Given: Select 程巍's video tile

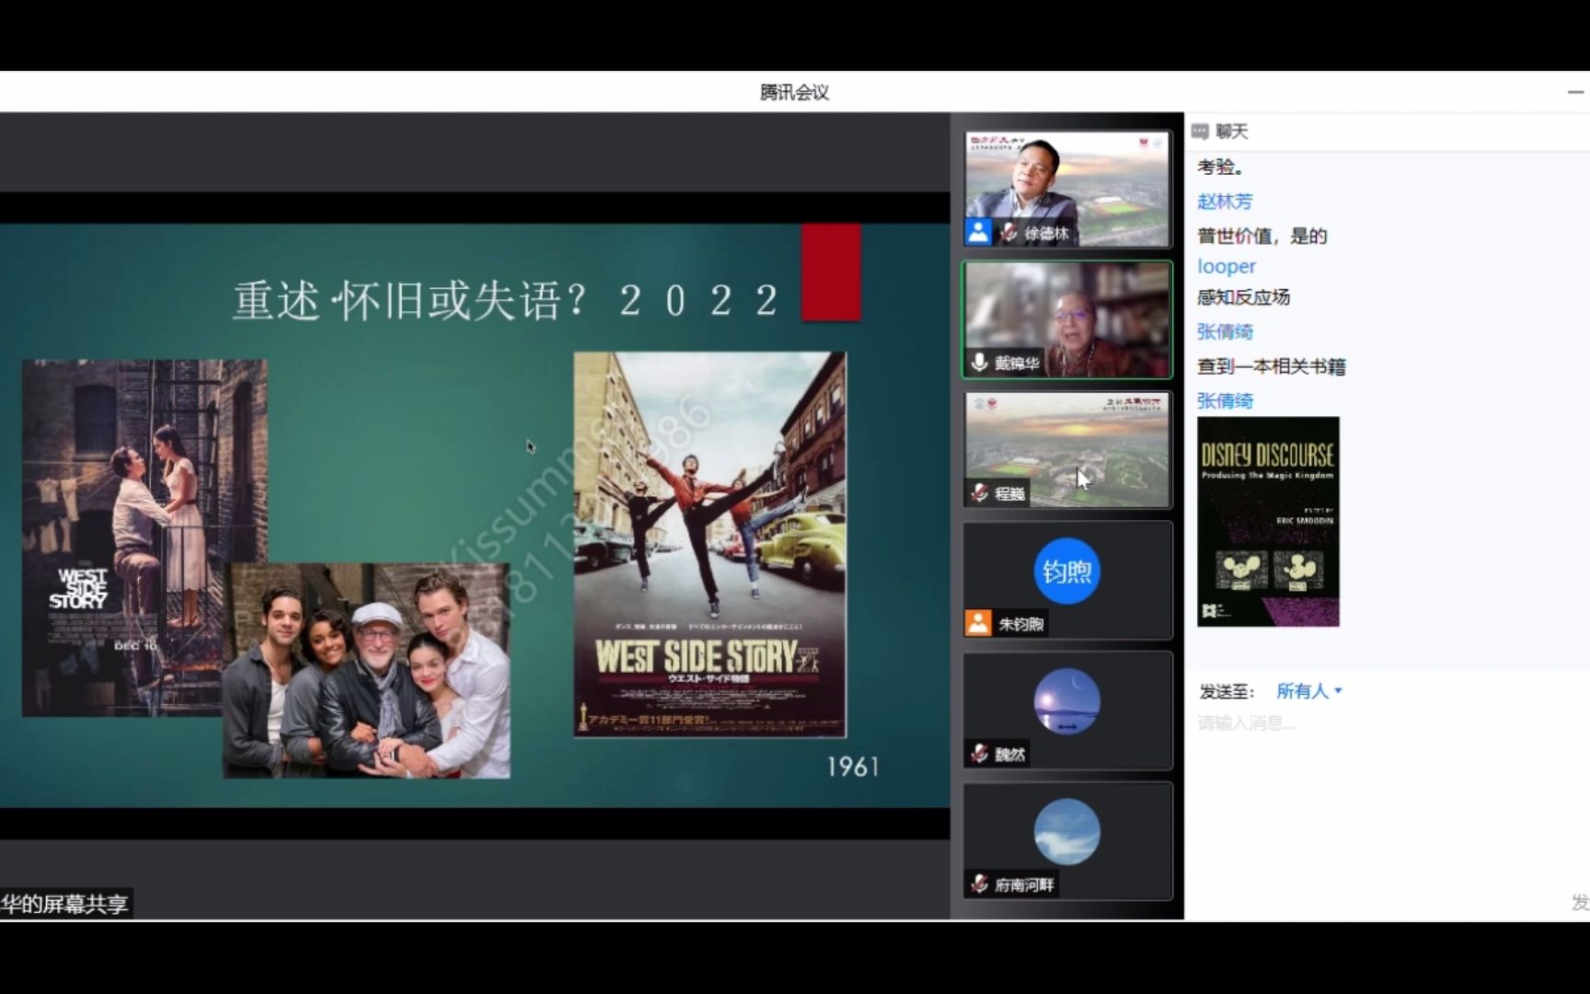Looking at the screenshot, I should (1067, 450).
